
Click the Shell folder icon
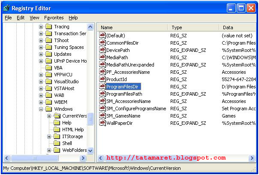tap(57, 143)
